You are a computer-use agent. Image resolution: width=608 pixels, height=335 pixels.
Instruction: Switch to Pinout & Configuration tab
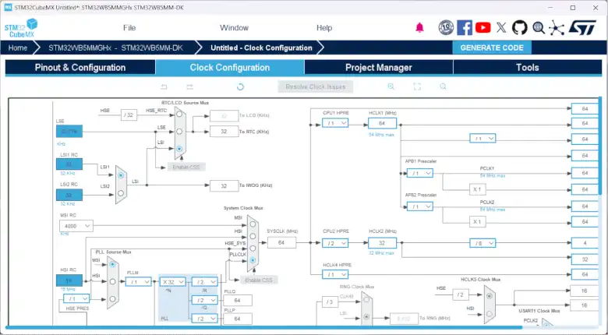click(x=80, y=68)
